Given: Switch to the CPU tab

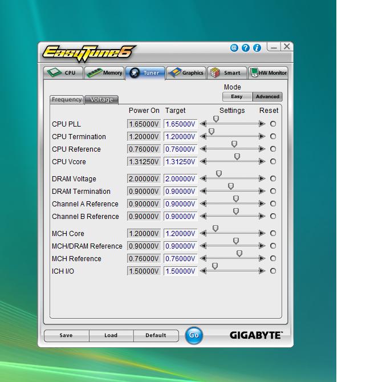Looking at the screenshot, I should coord(63,73).
